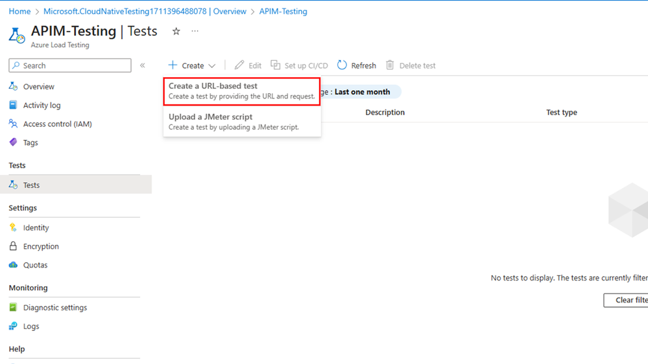Screen dimensions: 648x364
Task: Click the Logs icon
Action: 13,326
